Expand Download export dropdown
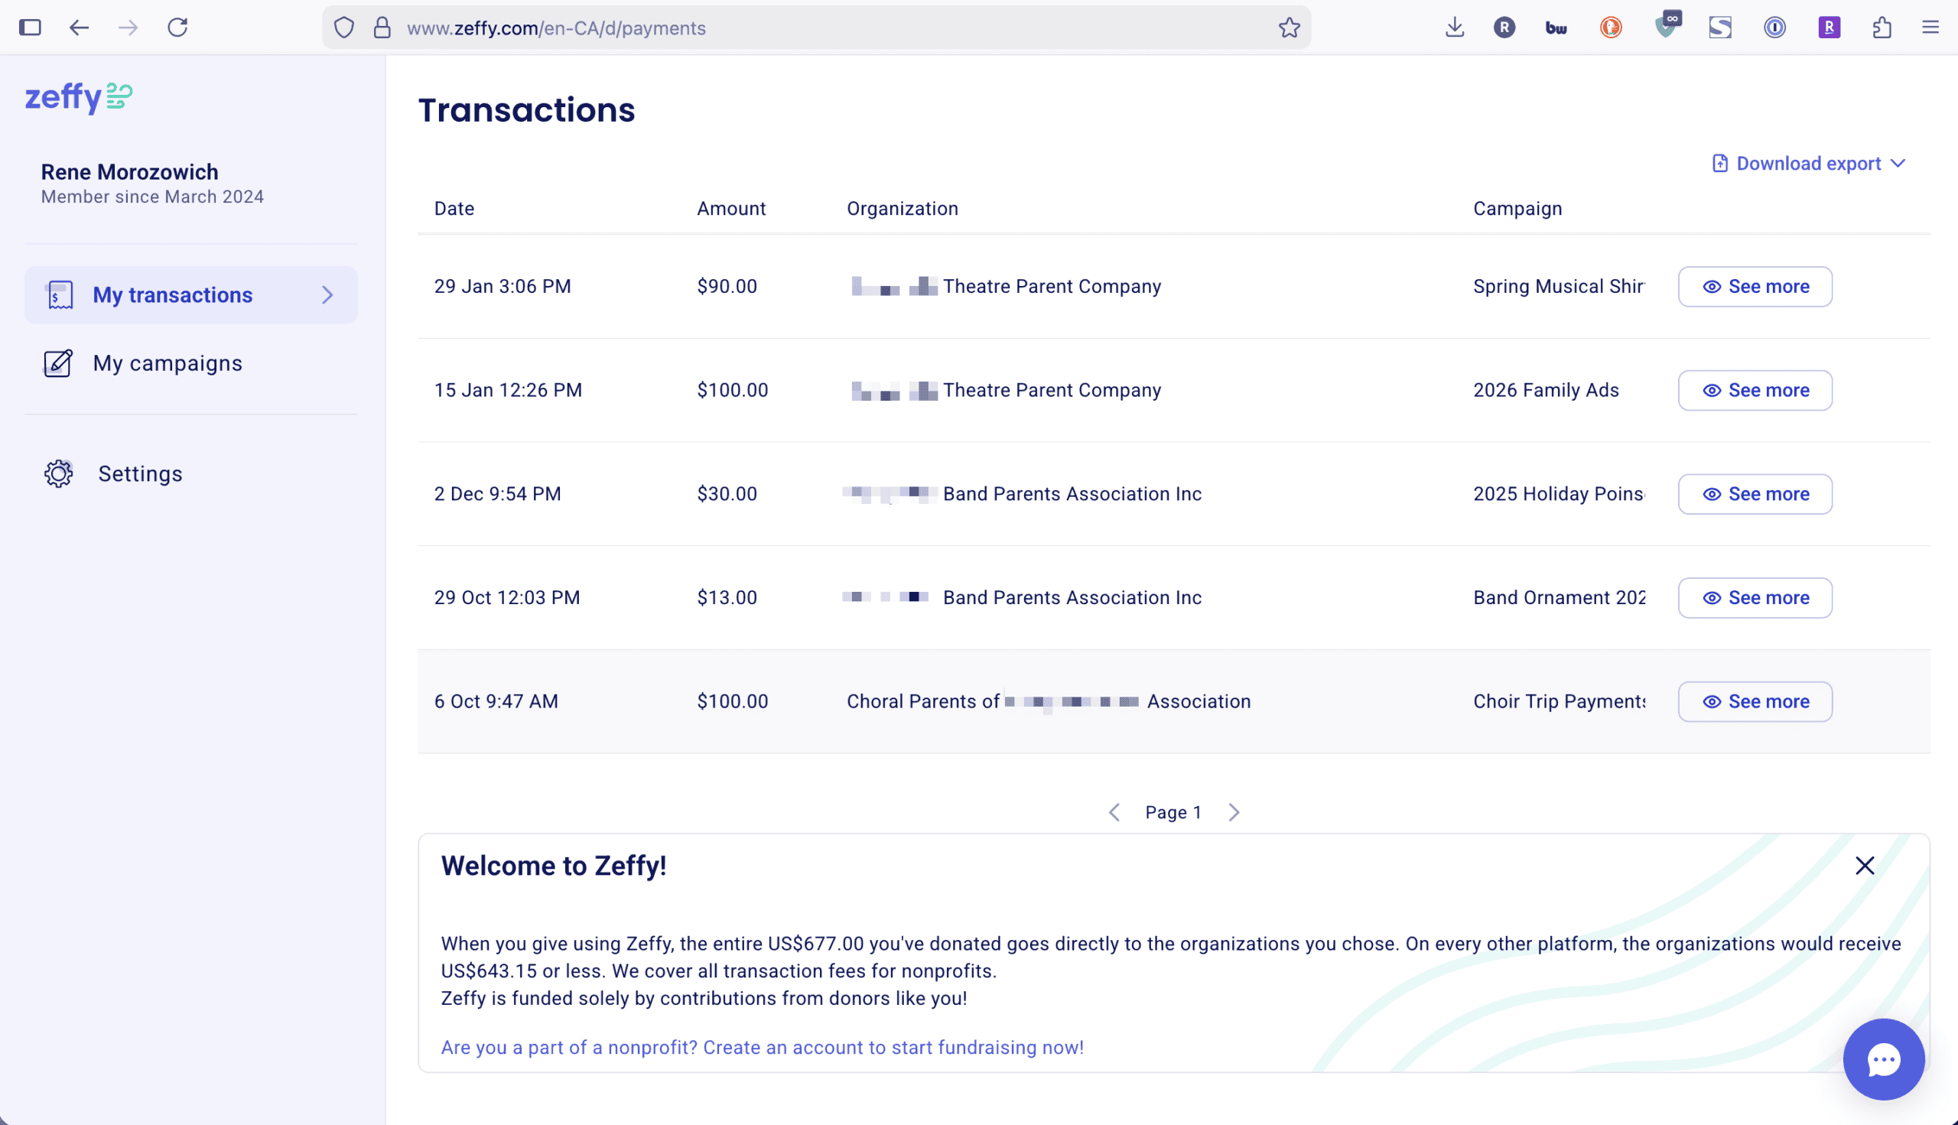Viewport: 1958px width, 1125px height. point(1808,164)
